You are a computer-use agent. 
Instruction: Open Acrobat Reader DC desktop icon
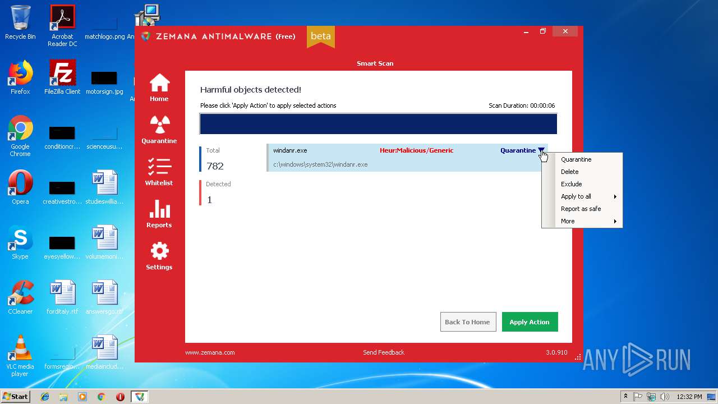(x=62, y=26)
